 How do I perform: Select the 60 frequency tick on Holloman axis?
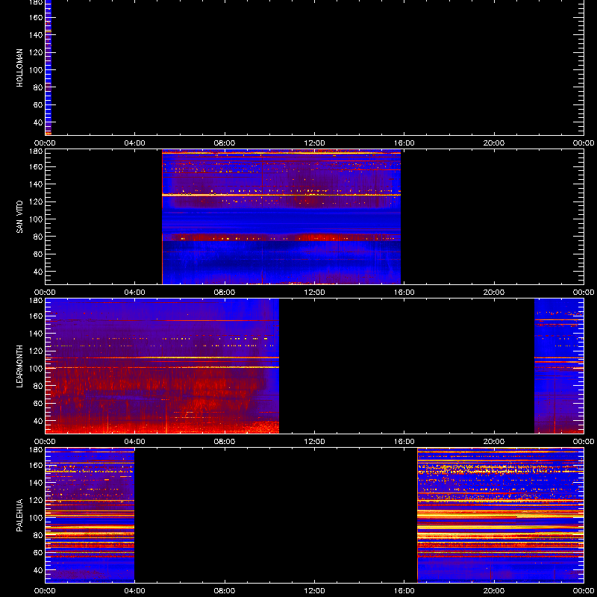[x=38, y=105]
